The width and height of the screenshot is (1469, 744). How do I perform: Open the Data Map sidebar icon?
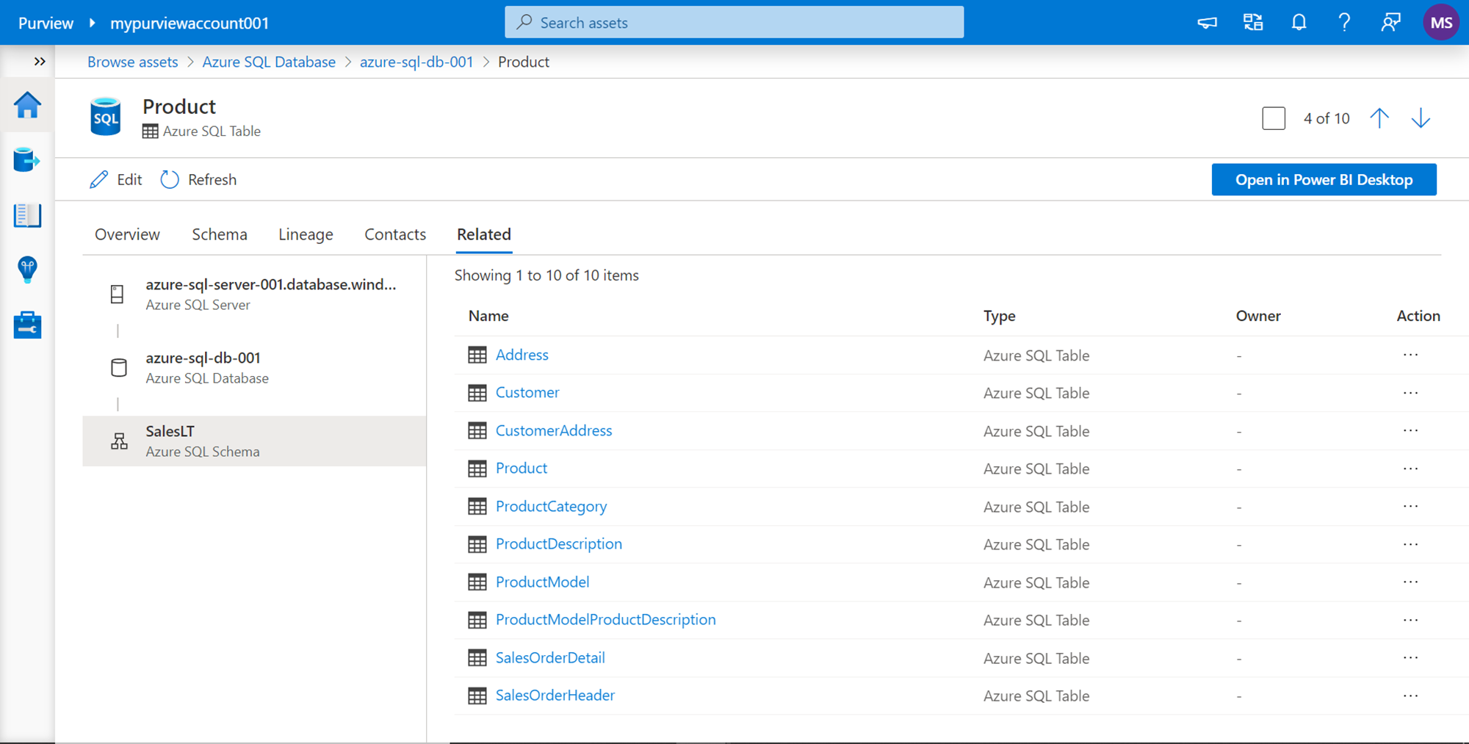tap(27, 160)
